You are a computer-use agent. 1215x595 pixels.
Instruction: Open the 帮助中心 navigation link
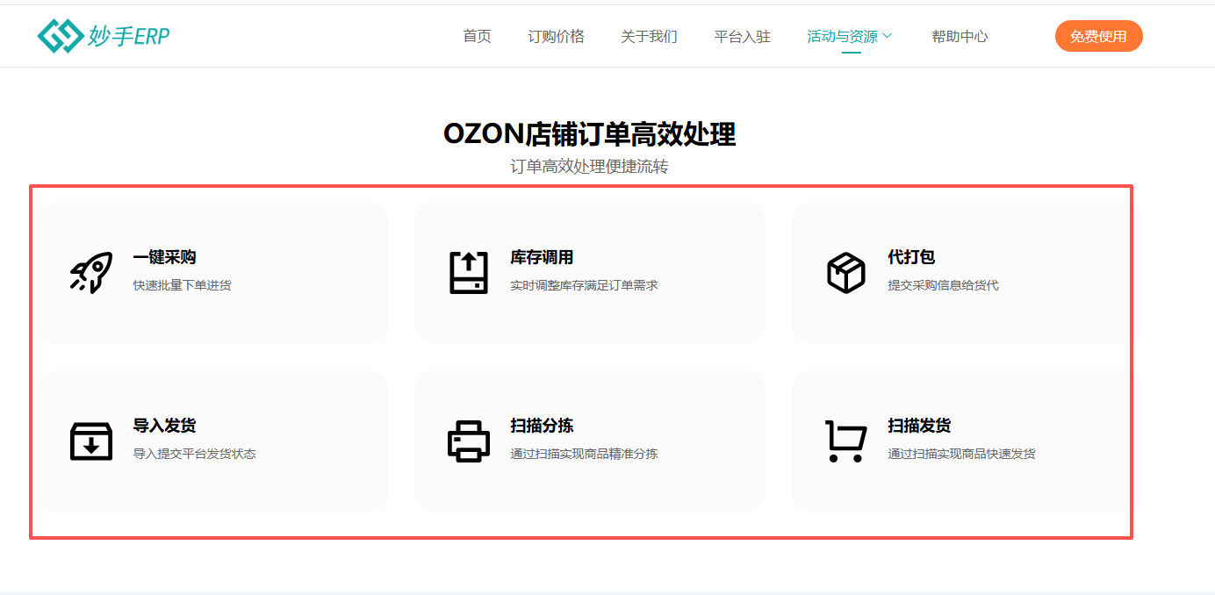pyautogui.click(x=960, y=36)
